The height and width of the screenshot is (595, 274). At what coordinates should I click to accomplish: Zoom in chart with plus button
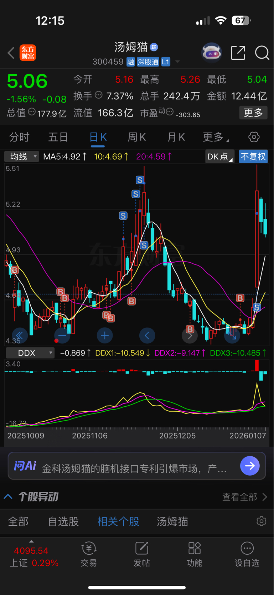tap(105, 336)
